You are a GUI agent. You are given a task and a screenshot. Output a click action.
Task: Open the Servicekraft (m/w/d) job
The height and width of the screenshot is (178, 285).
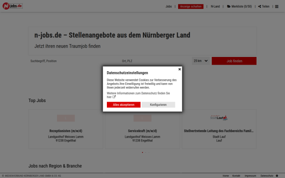coord(142,131)
